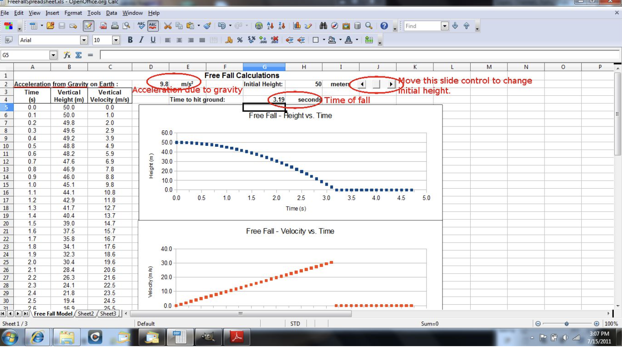Expand the Background Color dropdown arrow
The image size is (622, 347).
tap(340, 40)
